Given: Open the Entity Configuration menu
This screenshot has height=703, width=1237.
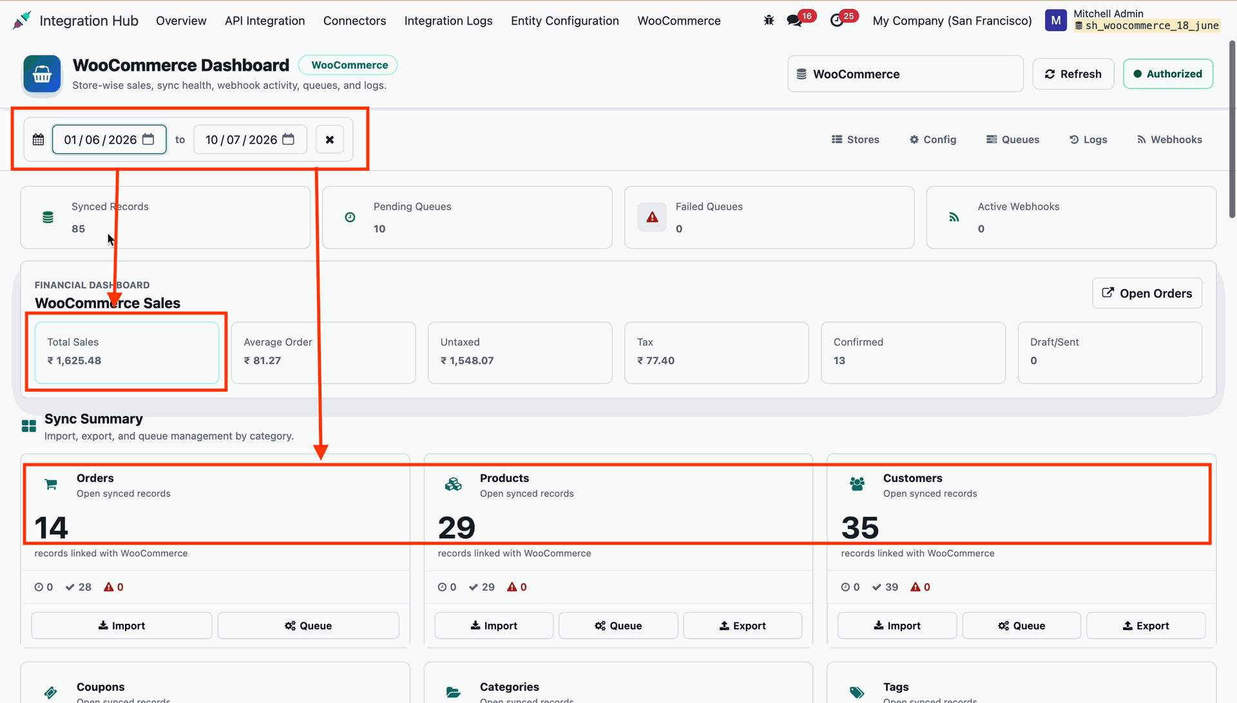Looking at the screenshot, I should coord(565,21).
